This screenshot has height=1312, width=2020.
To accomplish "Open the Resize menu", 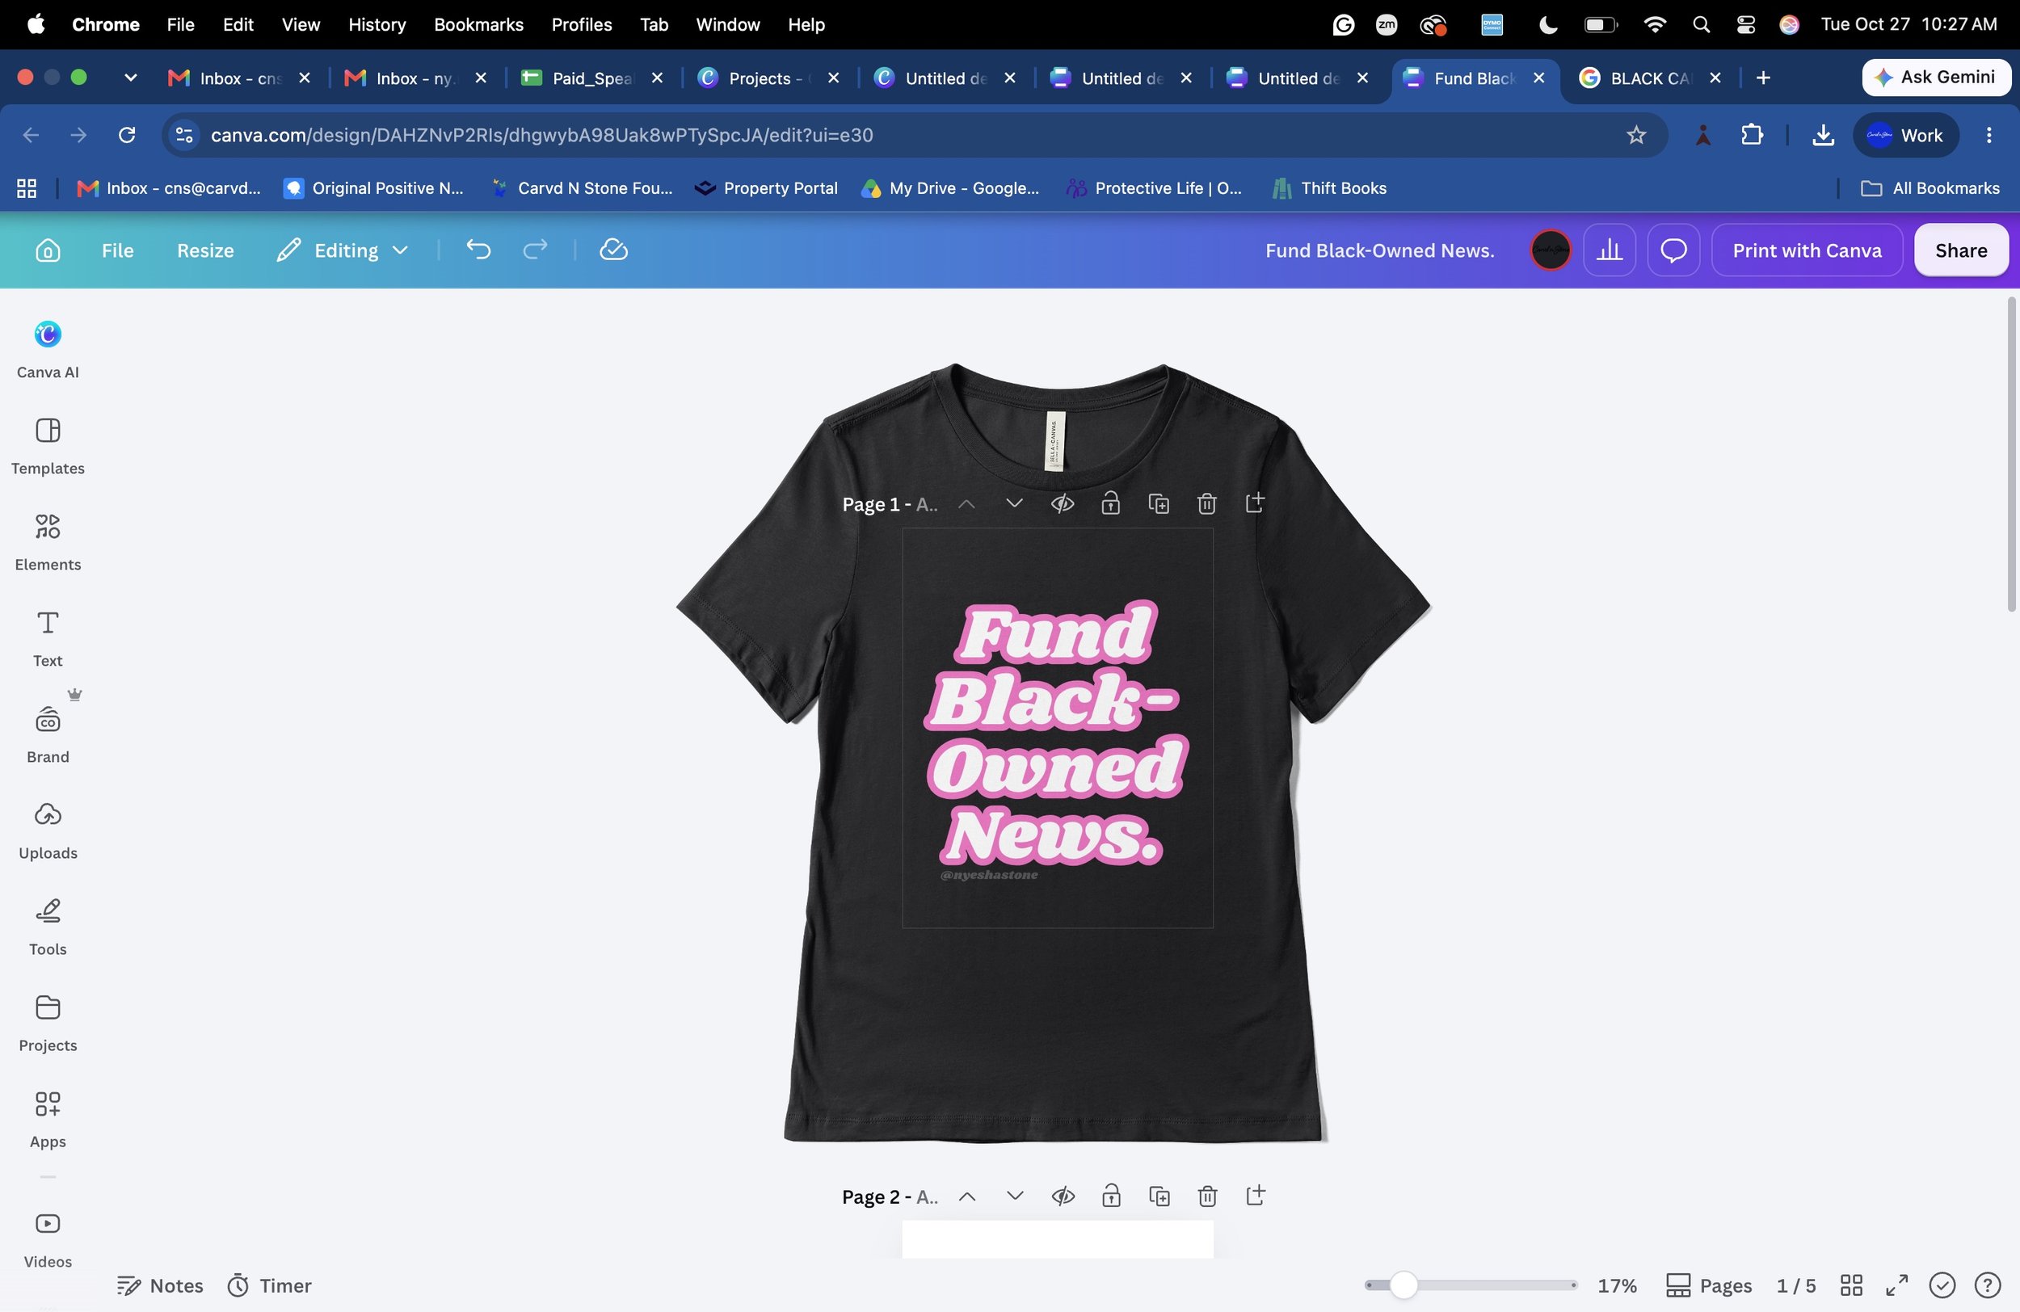I will pyautogui.click(x=205, y=250).
